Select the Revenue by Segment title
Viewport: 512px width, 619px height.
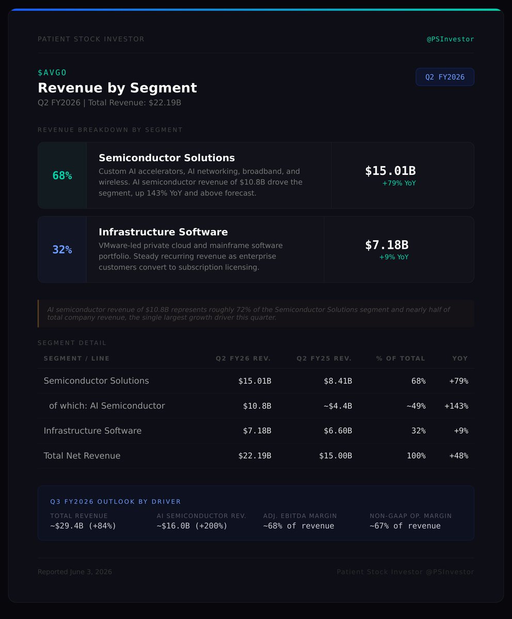click(x=117, y=88)
